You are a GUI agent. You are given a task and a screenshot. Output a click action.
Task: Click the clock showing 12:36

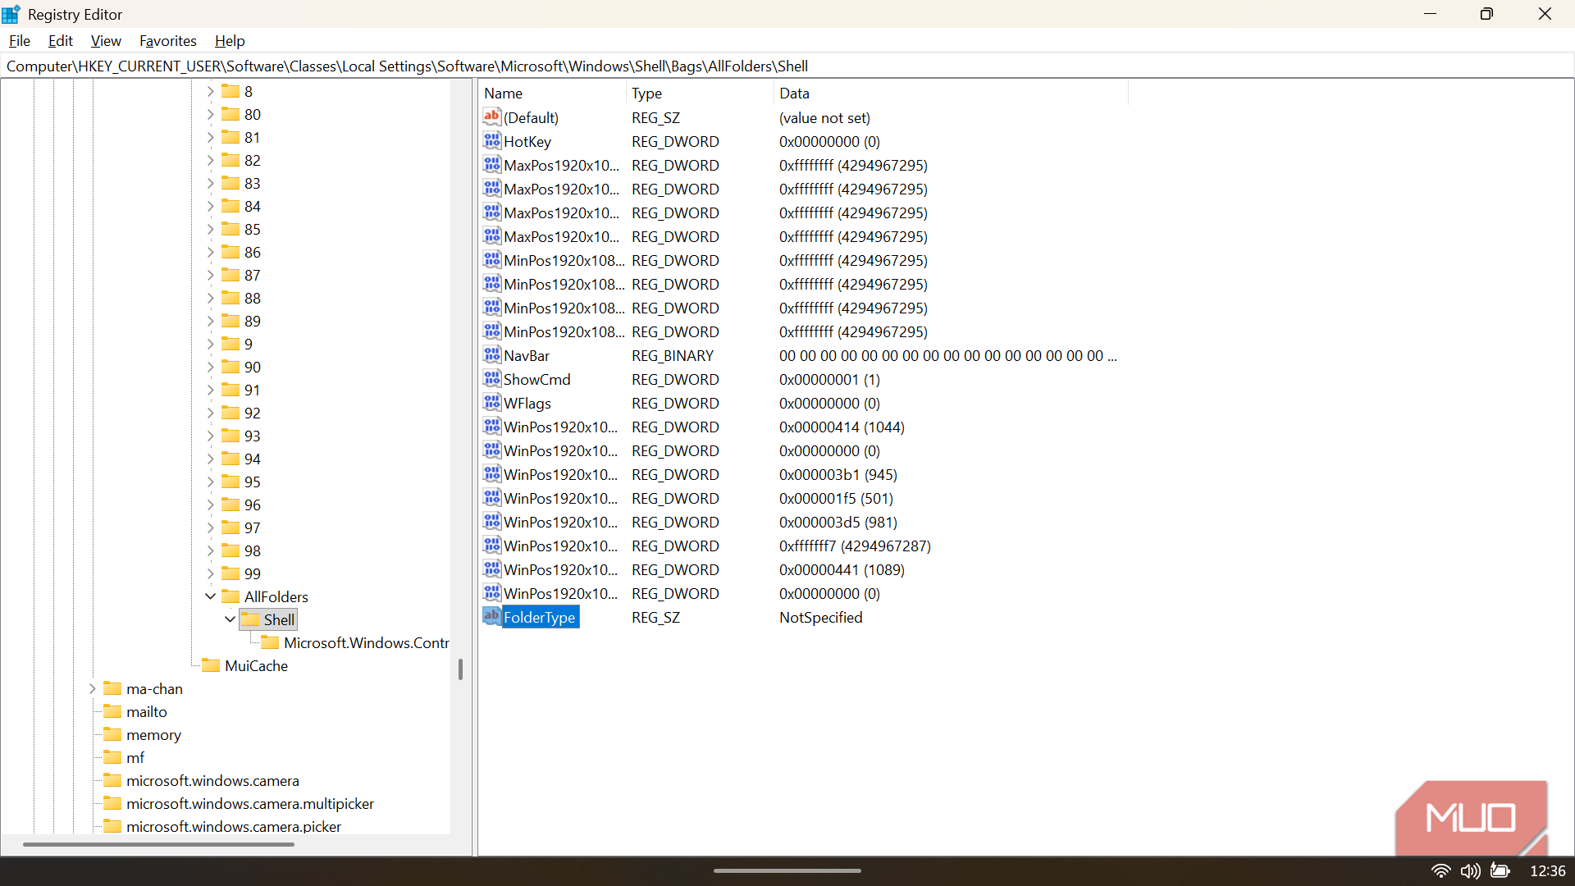[x=1547, y=870]
